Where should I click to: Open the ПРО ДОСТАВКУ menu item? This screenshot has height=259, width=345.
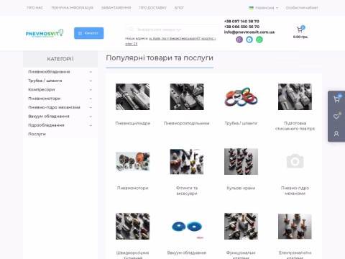pos(153,8)
